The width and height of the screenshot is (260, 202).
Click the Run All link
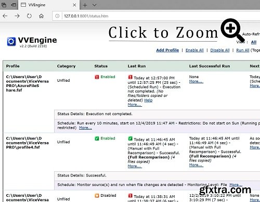click(x=243, y=50)
